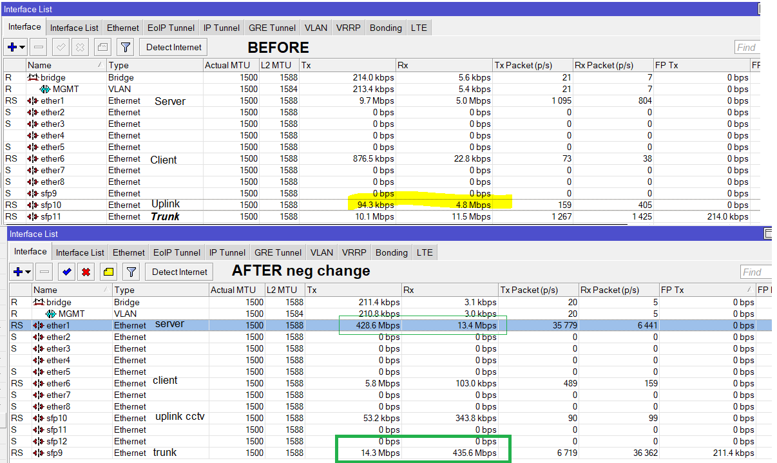Click Detect Internet in the AFTER window
This screenshot has height=463, width=777.
click(178, 271)
